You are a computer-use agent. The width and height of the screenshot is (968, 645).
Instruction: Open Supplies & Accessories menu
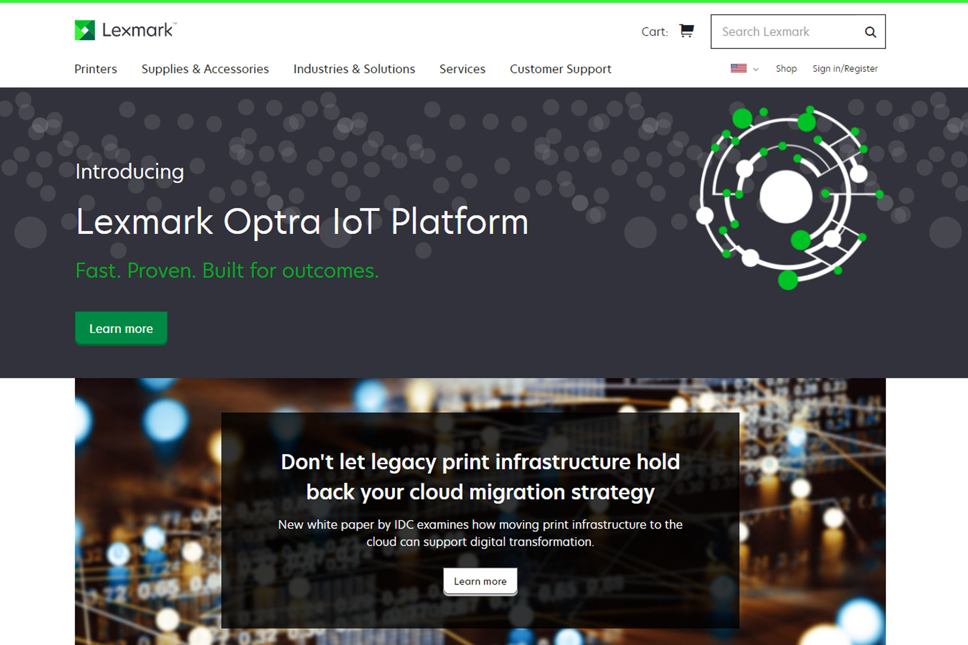[205, 69]
